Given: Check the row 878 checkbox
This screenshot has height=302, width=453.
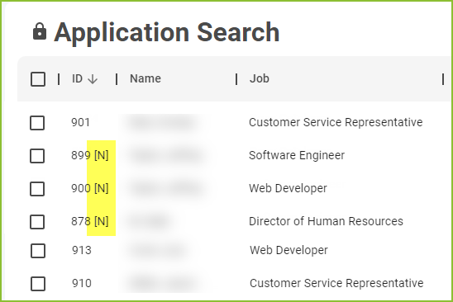Looking at the screenshot, I should (37, 221).
